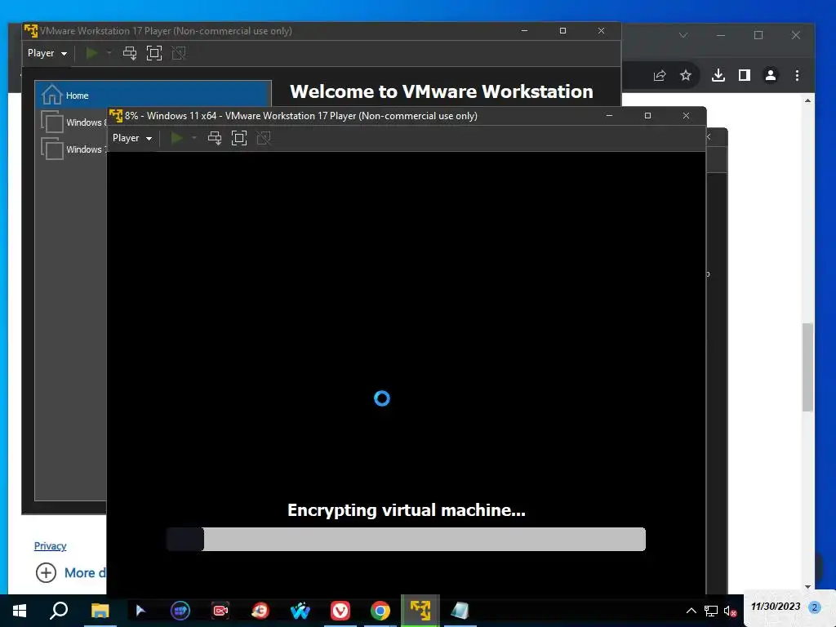Select first Windows VM below Home in library
The width and height of the screenshot is (836, 627).
[x=72, y=122]
